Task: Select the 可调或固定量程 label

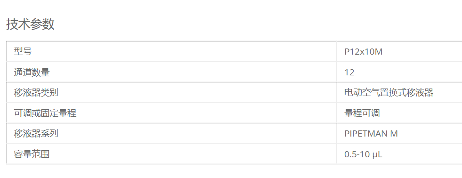Action: [45, 113]
